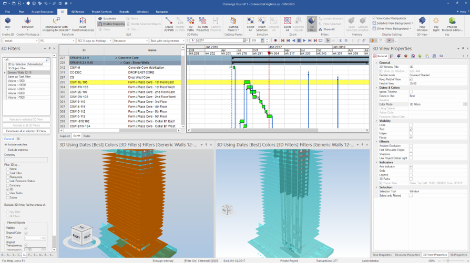Screen dimensions: 470x263
Task: Open the Physical Material Editor
Action: [452, 24]
